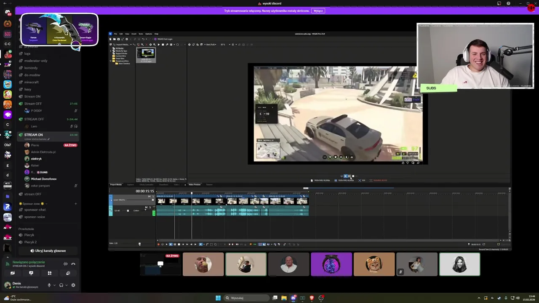539x303 pixels.
Task: Open the sponsor-chat channel
Action: pyautogui.click(x=35, y=210)
